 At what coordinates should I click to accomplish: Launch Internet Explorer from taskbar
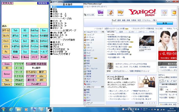point(11,109)
